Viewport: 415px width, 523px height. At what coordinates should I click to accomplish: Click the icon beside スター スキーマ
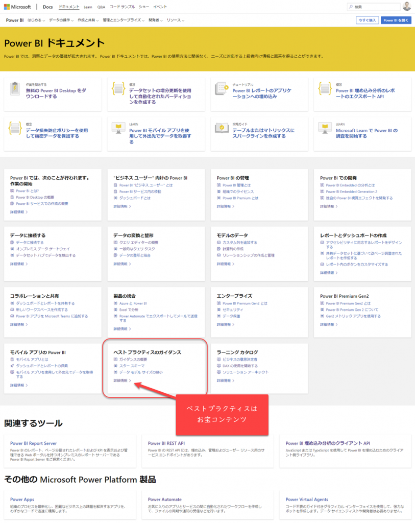click(x=115, y=366)
